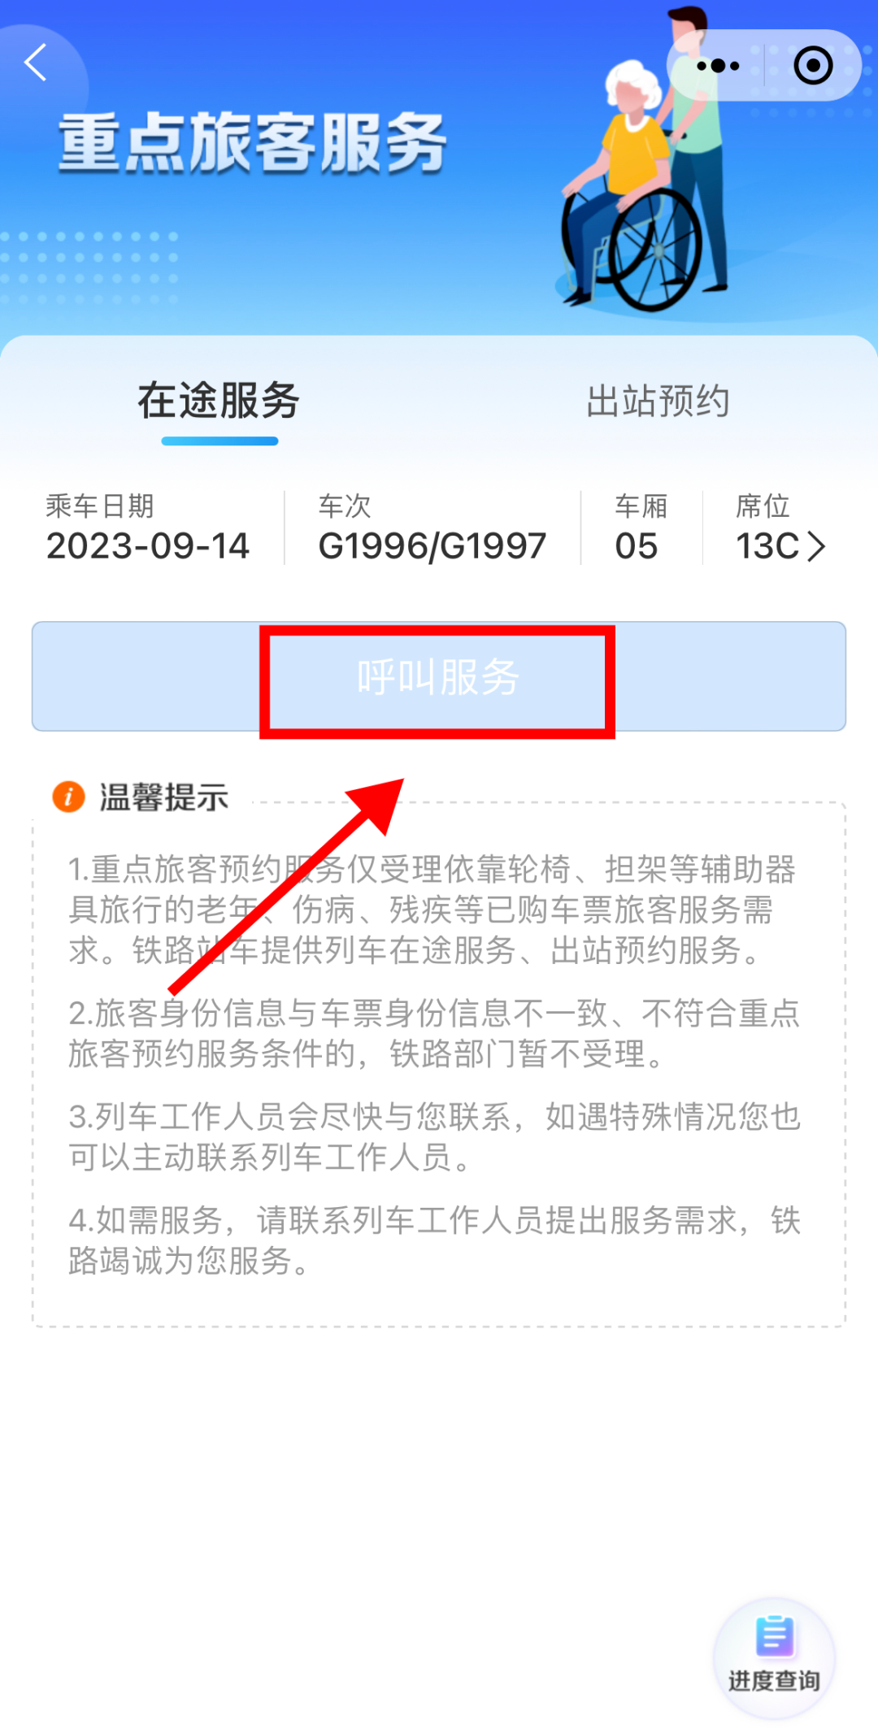Tap the orange info icon beside 温馨提示
Image resolution: width=878 pixels, height=1733 pixels.
click(x=68, y=797)
